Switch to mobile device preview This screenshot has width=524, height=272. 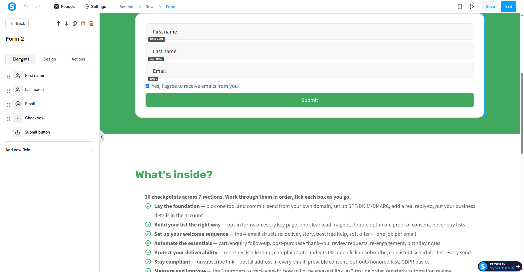coord(460,7)
